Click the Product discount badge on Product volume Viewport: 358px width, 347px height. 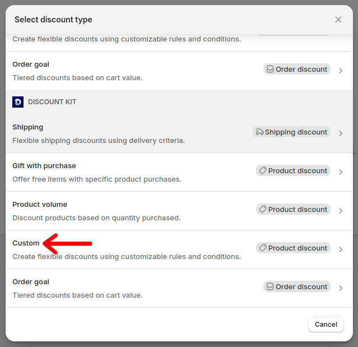click(x=293, y=209)
